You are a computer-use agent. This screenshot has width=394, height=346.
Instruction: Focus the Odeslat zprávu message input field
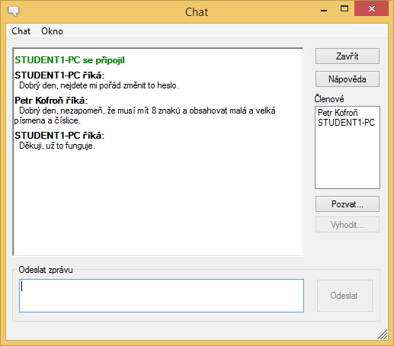(162, 296)
